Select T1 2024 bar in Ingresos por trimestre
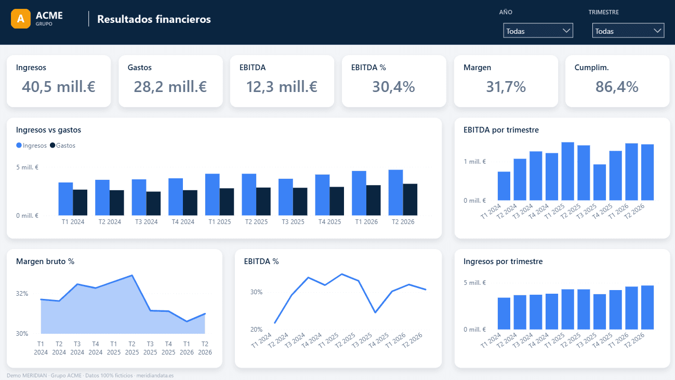This screenshot has height=380, width=675. point(504,313)
